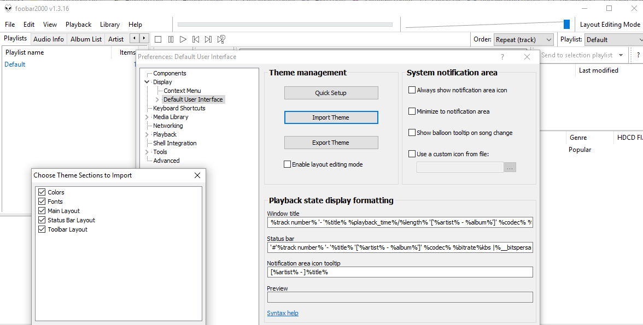Open the Playback menu

[78, 25]
